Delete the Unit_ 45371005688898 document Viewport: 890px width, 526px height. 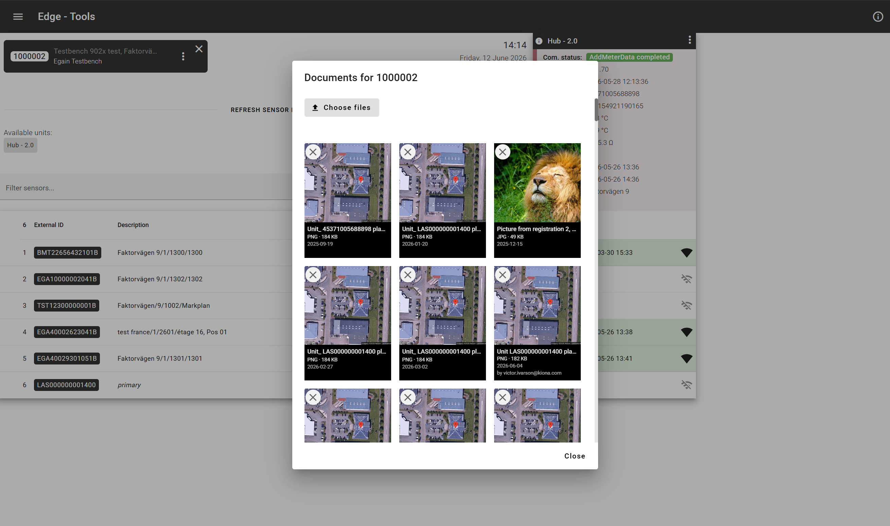click(x=313, y=152)
